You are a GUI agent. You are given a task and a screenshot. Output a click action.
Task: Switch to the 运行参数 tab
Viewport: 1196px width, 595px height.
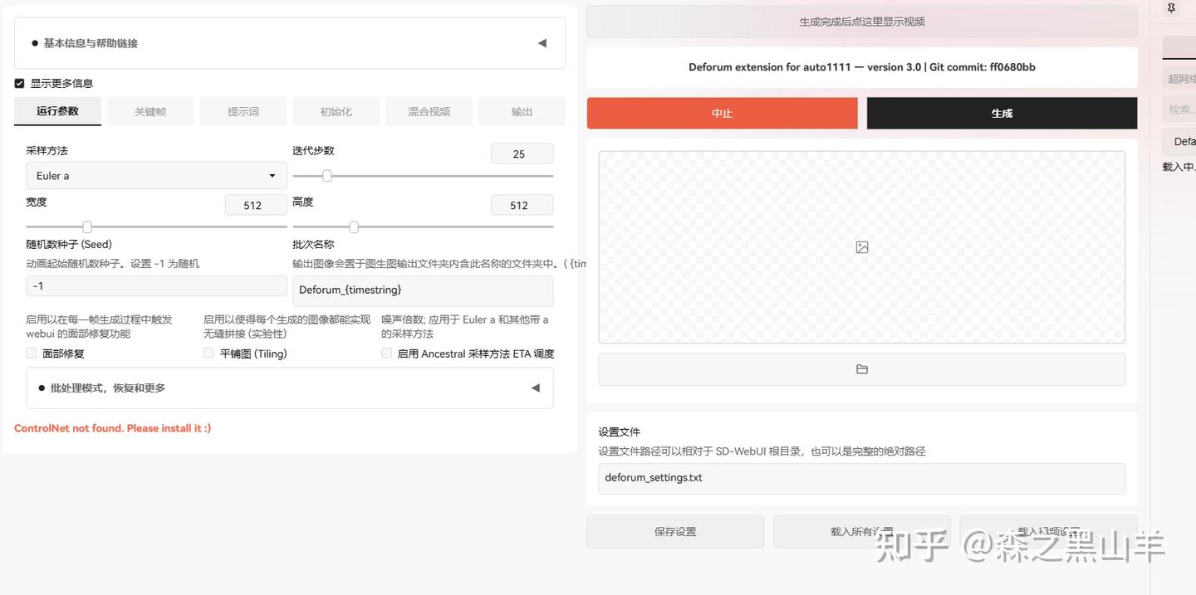[x=57, y=111]
